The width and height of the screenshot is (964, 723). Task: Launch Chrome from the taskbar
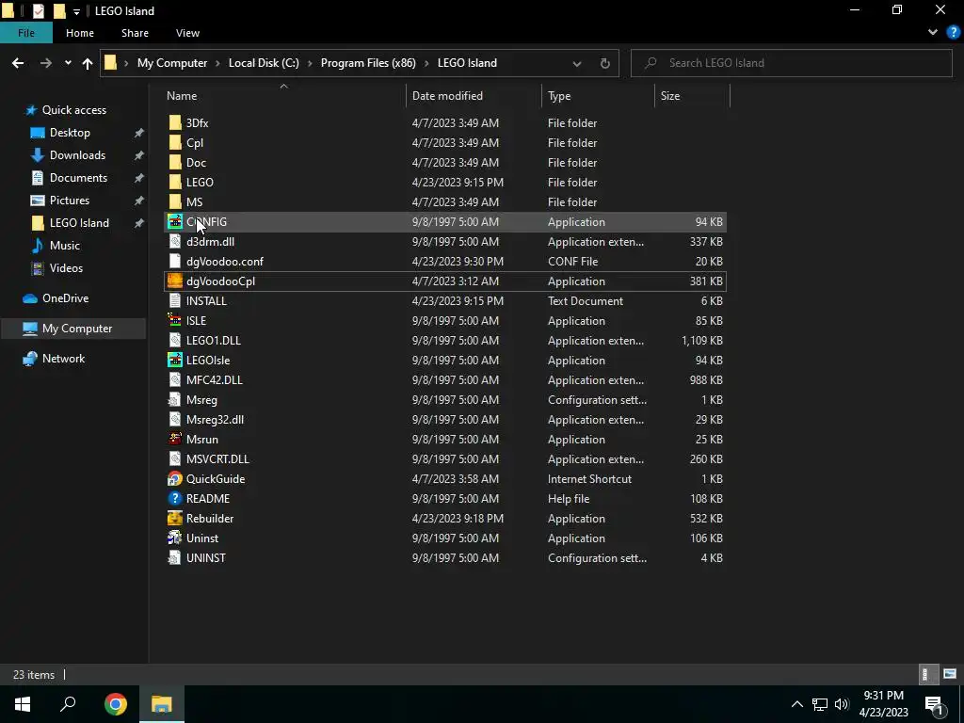coord(115,704)
